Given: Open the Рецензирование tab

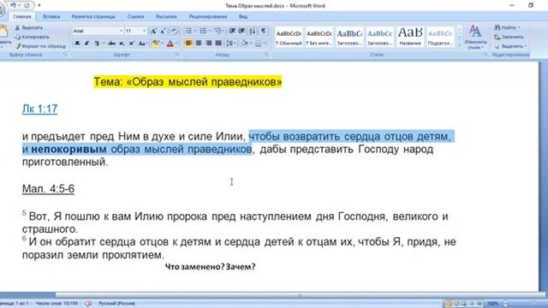Looking at the screenshot, I should point(208,16).
